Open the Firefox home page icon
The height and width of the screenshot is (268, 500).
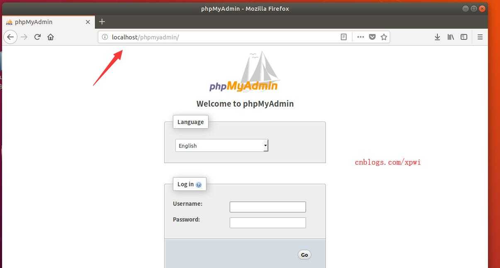tap(51, 37)
